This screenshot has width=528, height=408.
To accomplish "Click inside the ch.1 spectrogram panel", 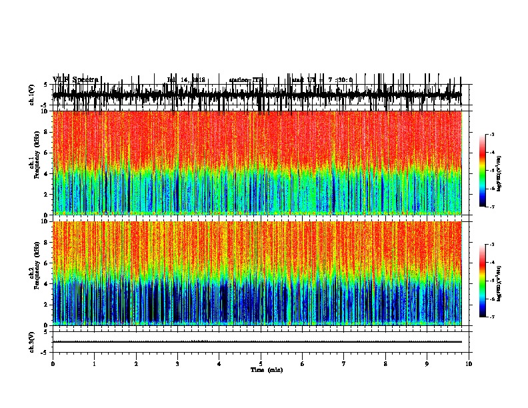I will (257, 163).
